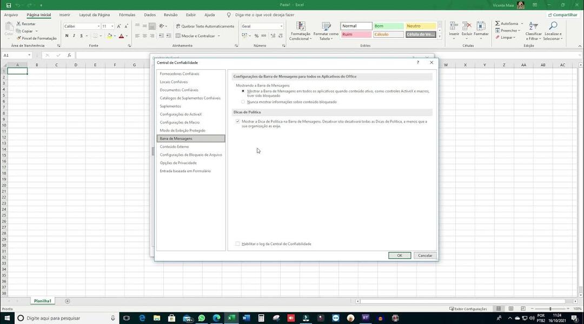The image size is (584, 324).
Task: Add a new sheet with plus icon
Action: [68, 301]
